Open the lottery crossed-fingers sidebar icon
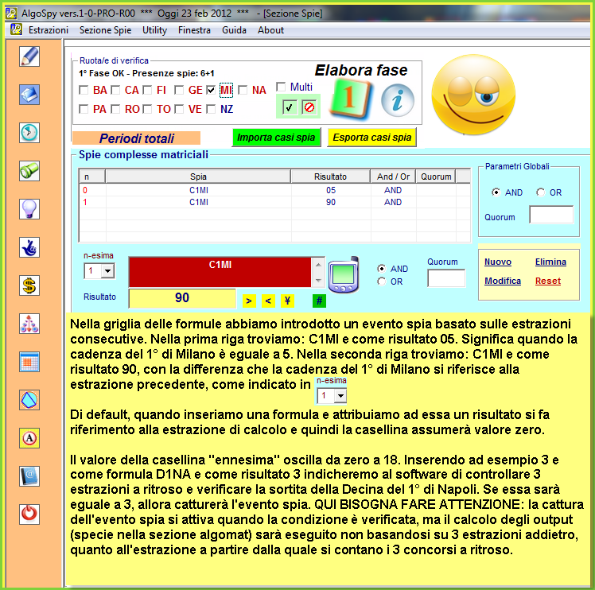This screenshot has height=590, width=595. pyautogui.click(x=29, y=247)
